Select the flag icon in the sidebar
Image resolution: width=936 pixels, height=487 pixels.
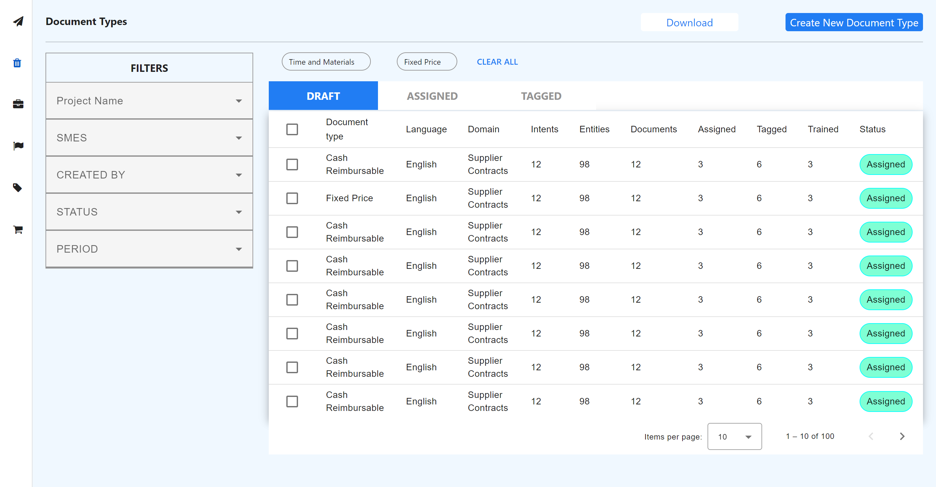coord(18,145)
